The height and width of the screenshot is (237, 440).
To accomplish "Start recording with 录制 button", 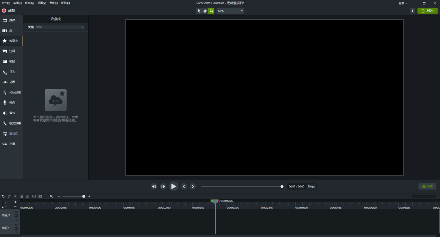I will [x=9, y=11].
